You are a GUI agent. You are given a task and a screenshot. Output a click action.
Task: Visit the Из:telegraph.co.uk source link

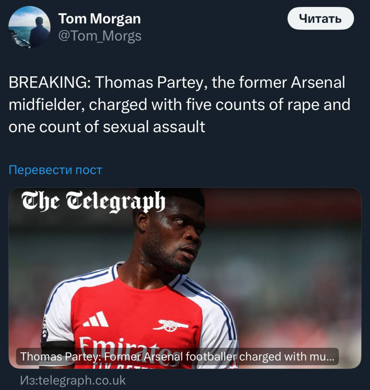coord(73,380)
